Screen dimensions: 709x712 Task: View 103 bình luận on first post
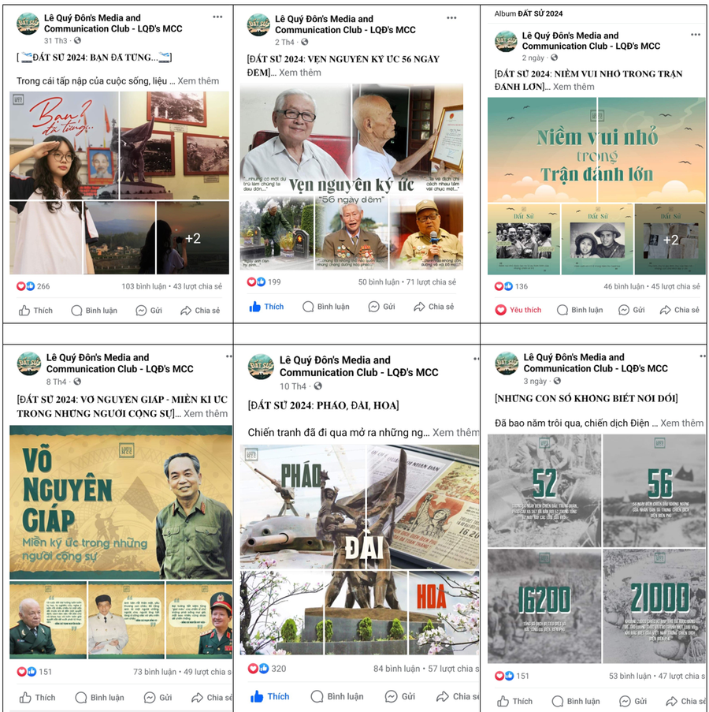(144, 286)
